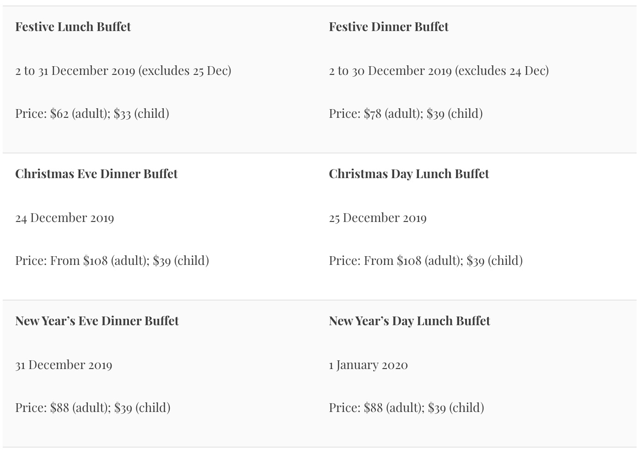
Task: Click the Festive Dinner Buffet heading
Action: tap(388, 26)
